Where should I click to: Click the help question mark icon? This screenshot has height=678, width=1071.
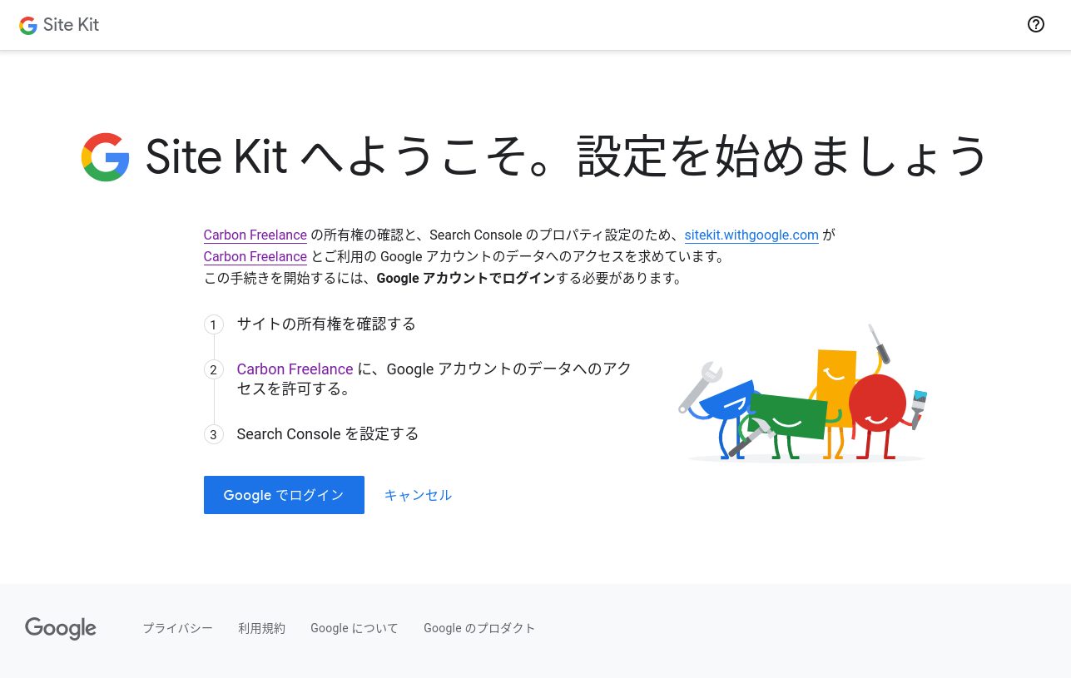pos(1035,24)
